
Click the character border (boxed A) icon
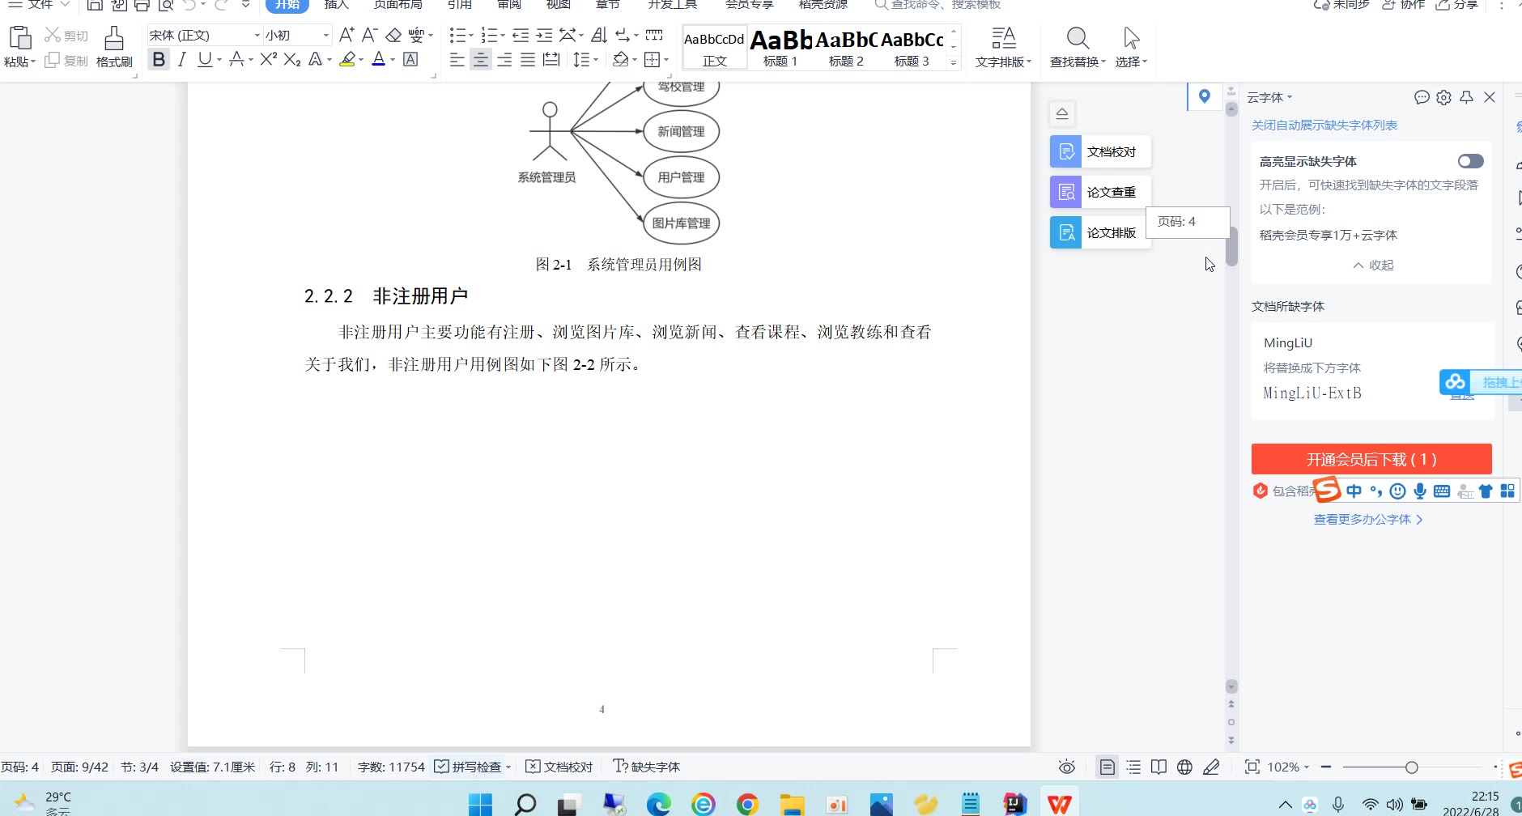(x=410, y=59)
